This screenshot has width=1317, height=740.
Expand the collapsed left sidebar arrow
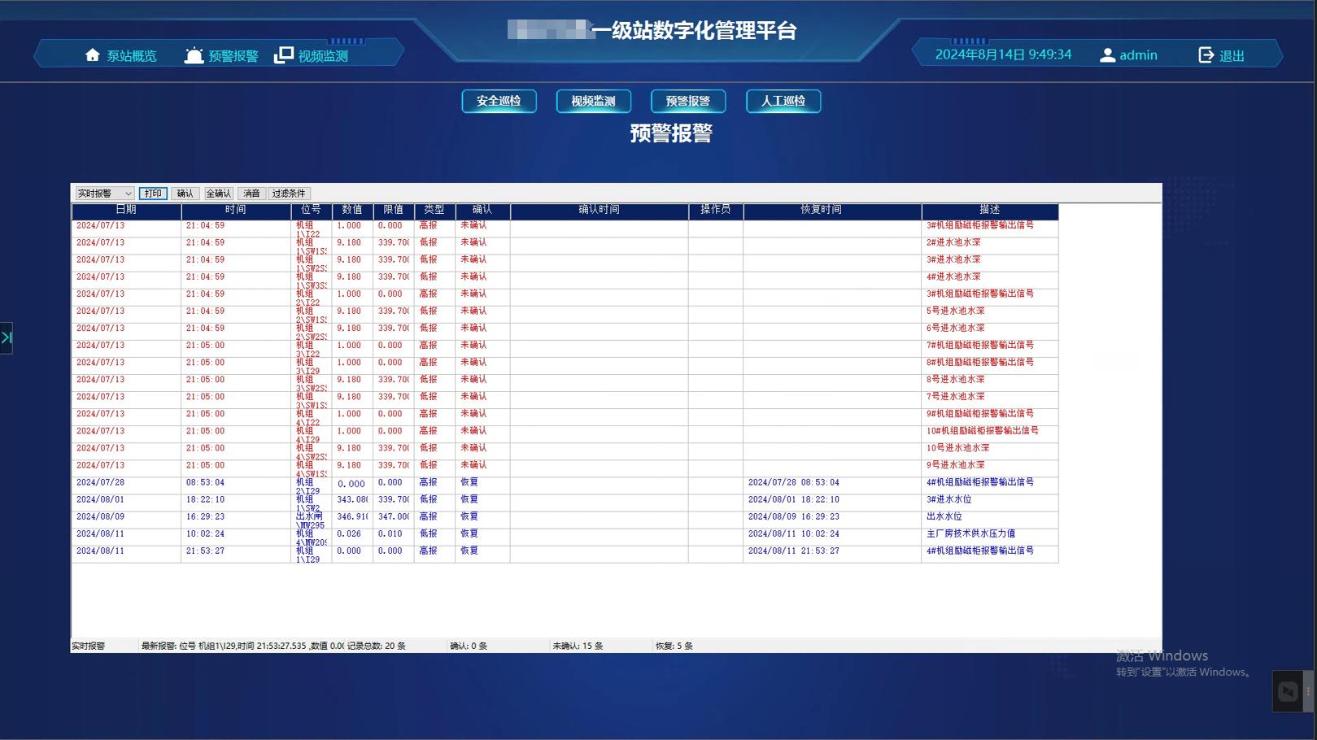pos(7,337)
